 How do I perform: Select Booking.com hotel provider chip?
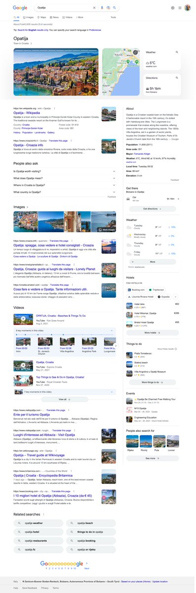click(137, 290)
